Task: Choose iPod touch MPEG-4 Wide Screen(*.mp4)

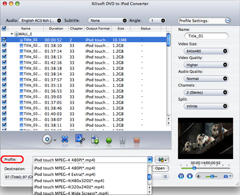Action: pos(90,193)
